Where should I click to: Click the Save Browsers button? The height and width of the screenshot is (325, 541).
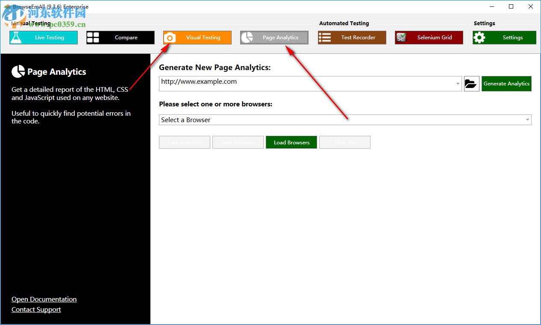tap(238, 142)
